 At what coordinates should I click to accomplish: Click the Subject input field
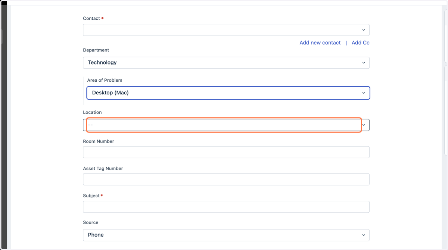tap(226, 207)
